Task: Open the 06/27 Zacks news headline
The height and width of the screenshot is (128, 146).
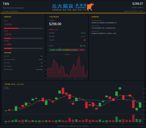Action: [104, 33]
